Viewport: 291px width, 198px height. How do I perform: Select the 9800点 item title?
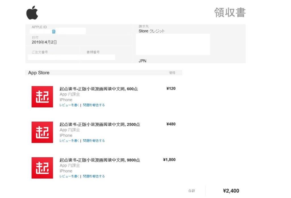pyautogui.click(x=100, y=160)
